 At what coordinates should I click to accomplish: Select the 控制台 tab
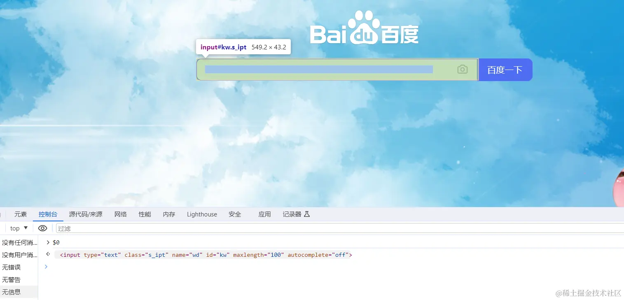coord(48,214)
